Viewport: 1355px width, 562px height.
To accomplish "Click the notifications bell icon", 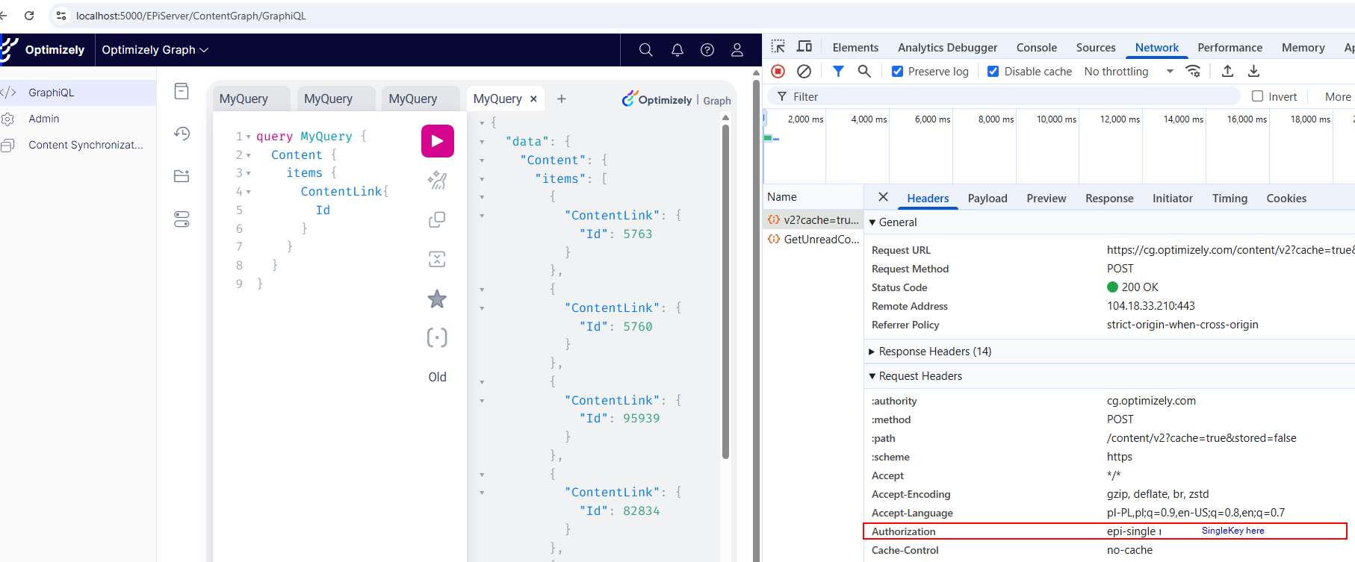I will 677,50.
